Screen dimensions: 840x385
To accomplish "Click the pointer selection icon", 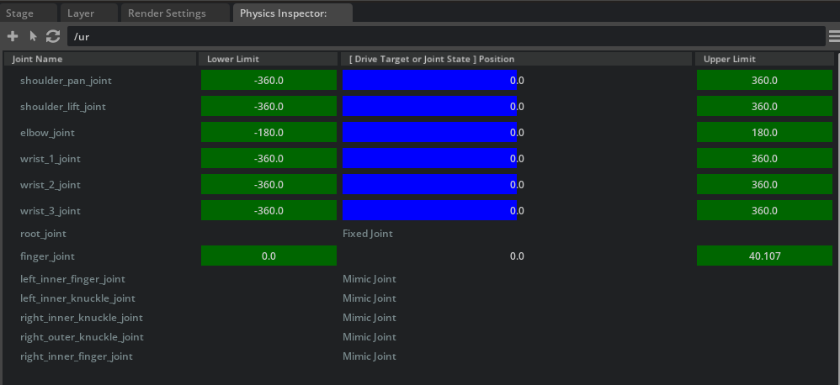I will [33, 36].
